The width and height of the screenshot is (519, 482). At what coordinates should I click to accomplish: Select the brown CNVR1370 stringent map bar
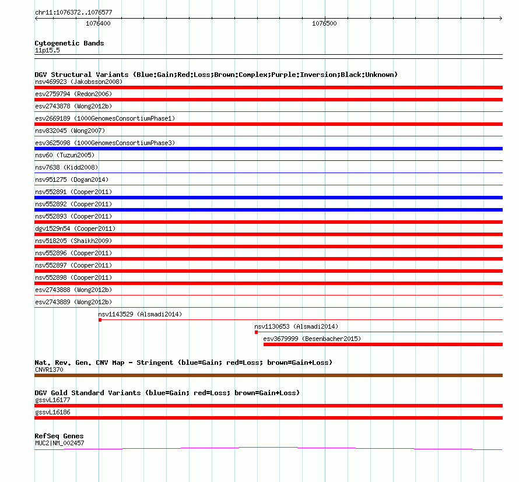click(x=268, y=375)
